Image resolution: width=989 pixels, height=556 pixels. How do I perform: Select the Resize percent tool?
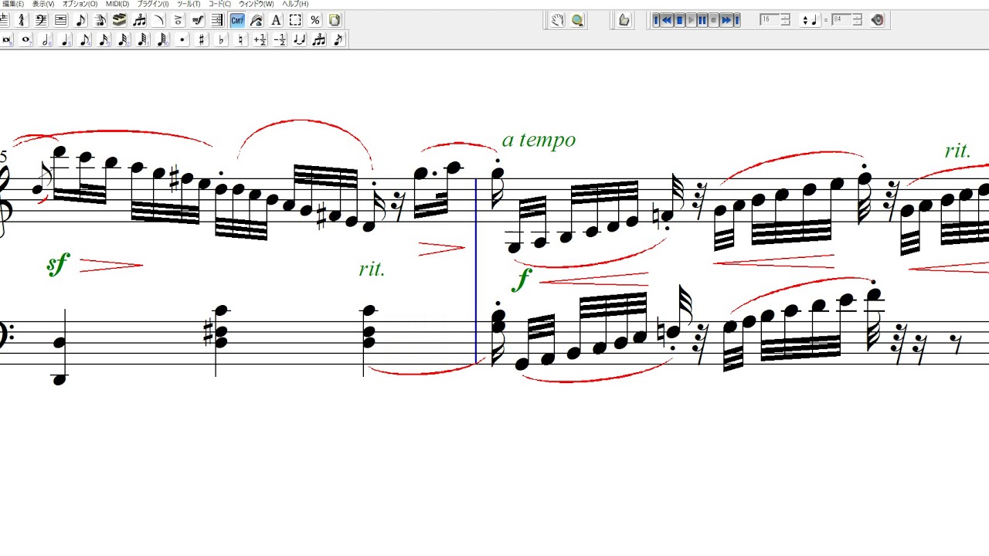click(x=315, y=20)
